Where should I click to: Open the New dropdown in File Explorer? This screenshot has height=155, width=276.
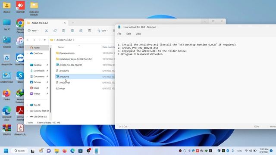pos(33,31)
